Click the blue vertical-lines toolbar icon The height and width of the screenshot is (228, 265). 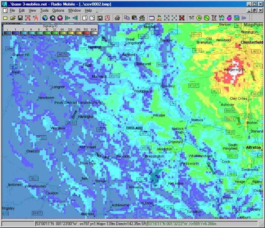pos(244,18)
